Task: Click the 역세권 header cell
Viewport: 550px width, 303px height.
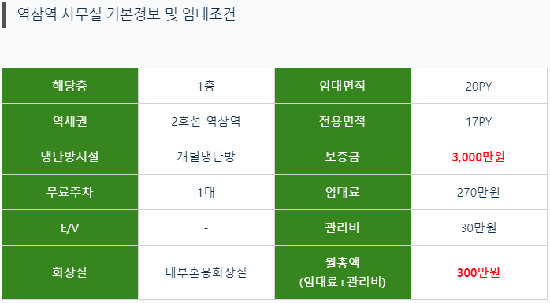Action: [70, 121]
